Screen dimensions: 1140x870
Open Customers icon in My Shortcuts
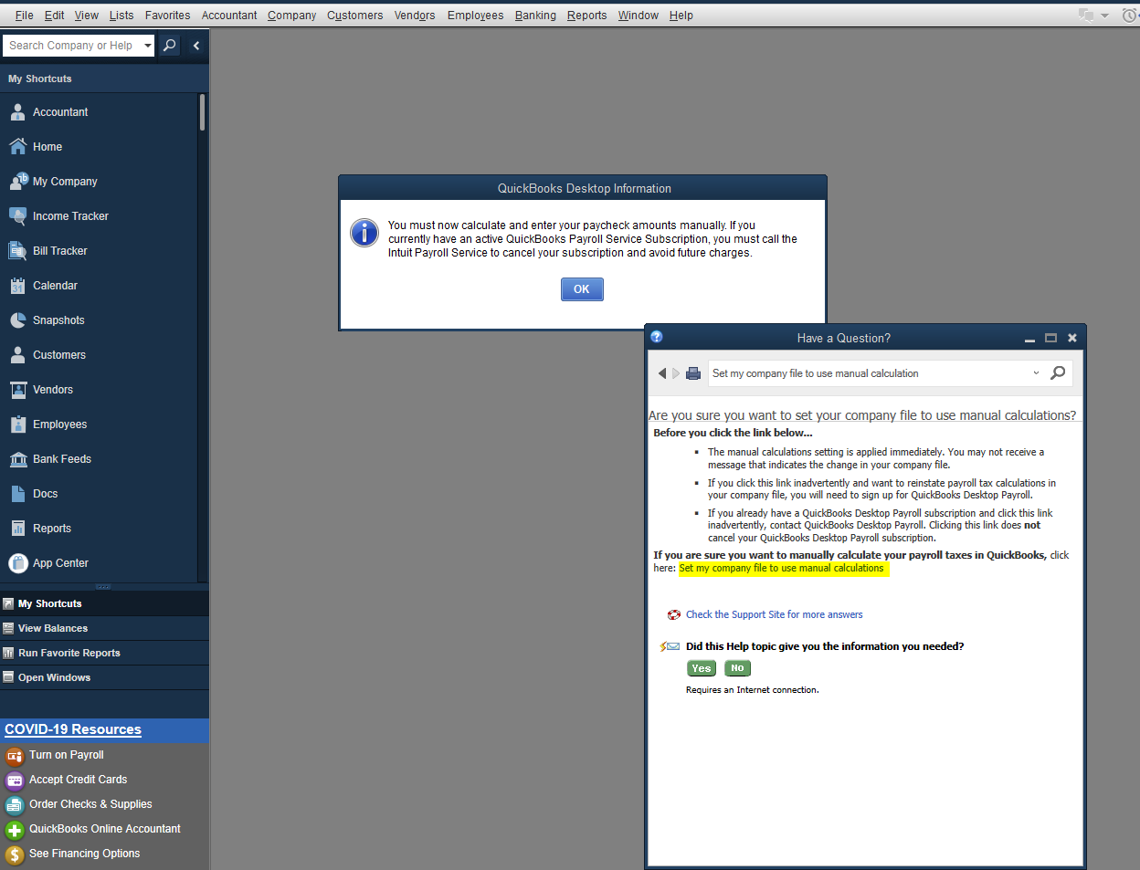click(x=17, y=355)
